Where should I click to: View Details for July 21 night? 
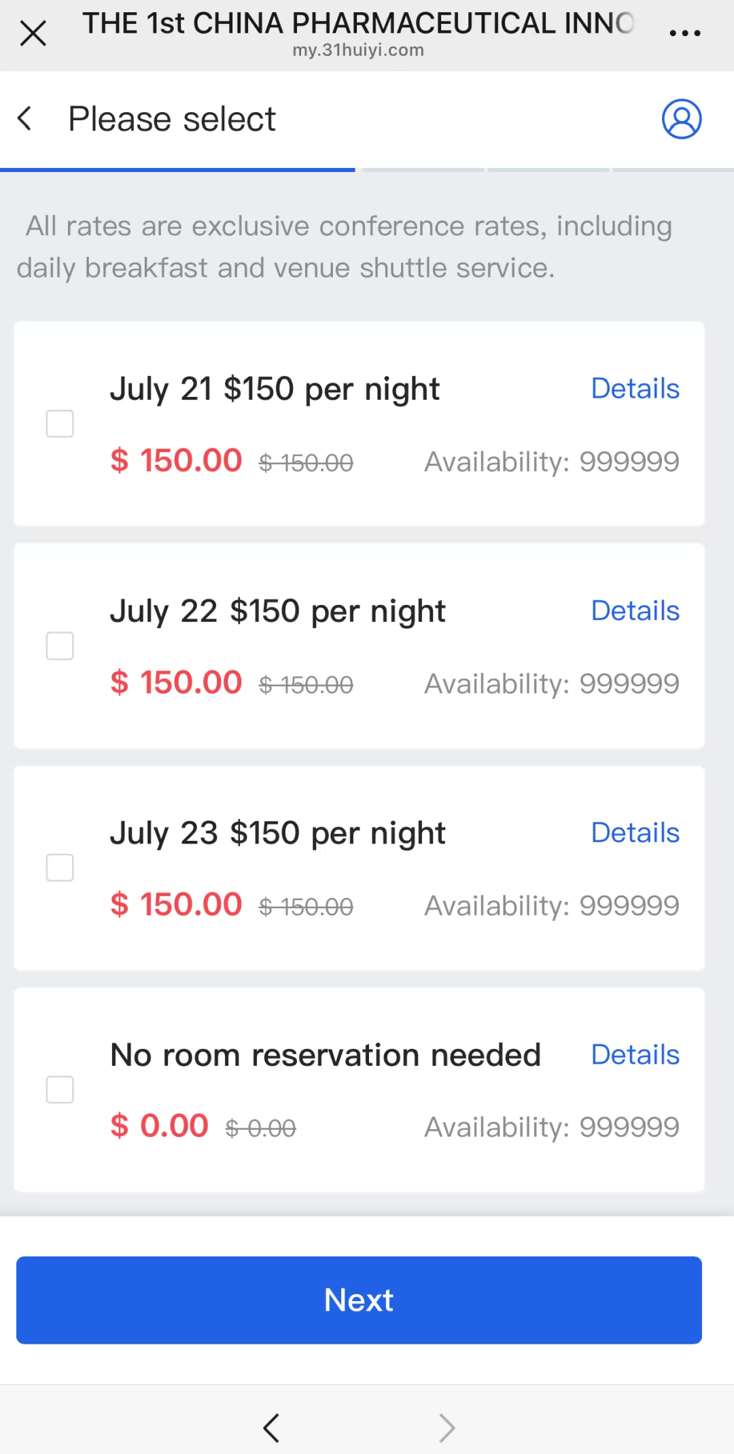click(x=635, y=389)
